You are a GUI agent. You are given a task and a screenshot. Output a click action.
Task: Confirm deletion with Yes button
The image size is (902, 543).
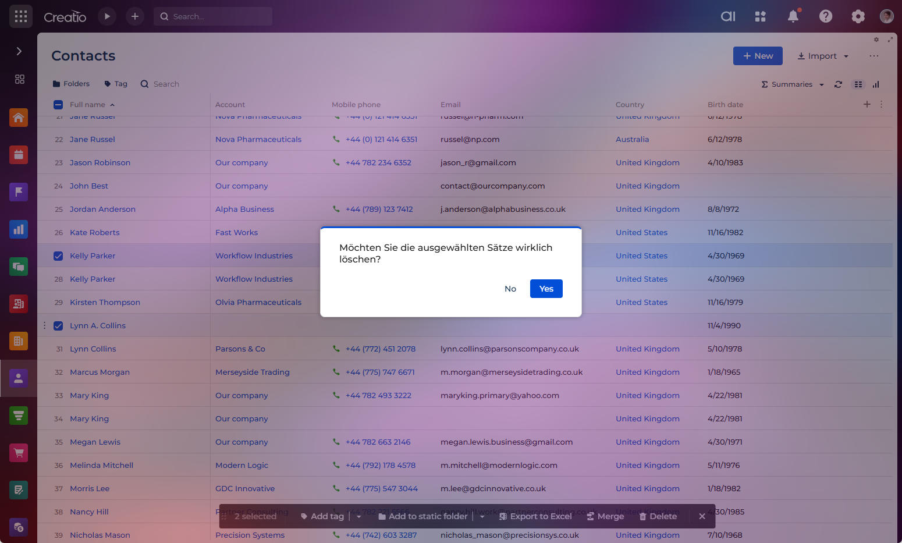pos(546,289)
